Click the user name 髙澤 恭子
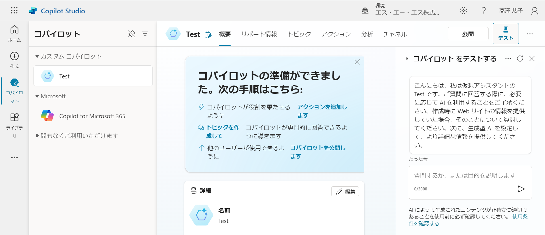545x235 pixels. click(x=511, y=11)
